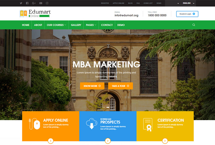Click the arrow circle under Apply Online card
This screenshot has height=145, width=215.
pos(51,141)
